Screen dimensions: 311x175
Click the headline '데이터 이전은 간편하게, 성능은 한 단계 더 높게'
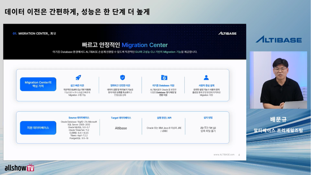pos(77,12)
